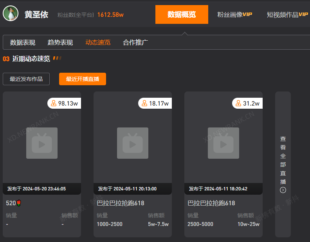The width and height of the screenshot is (310, 242).
Task: Show 最近开播直播 list
Action: click(x=83, y=79)
